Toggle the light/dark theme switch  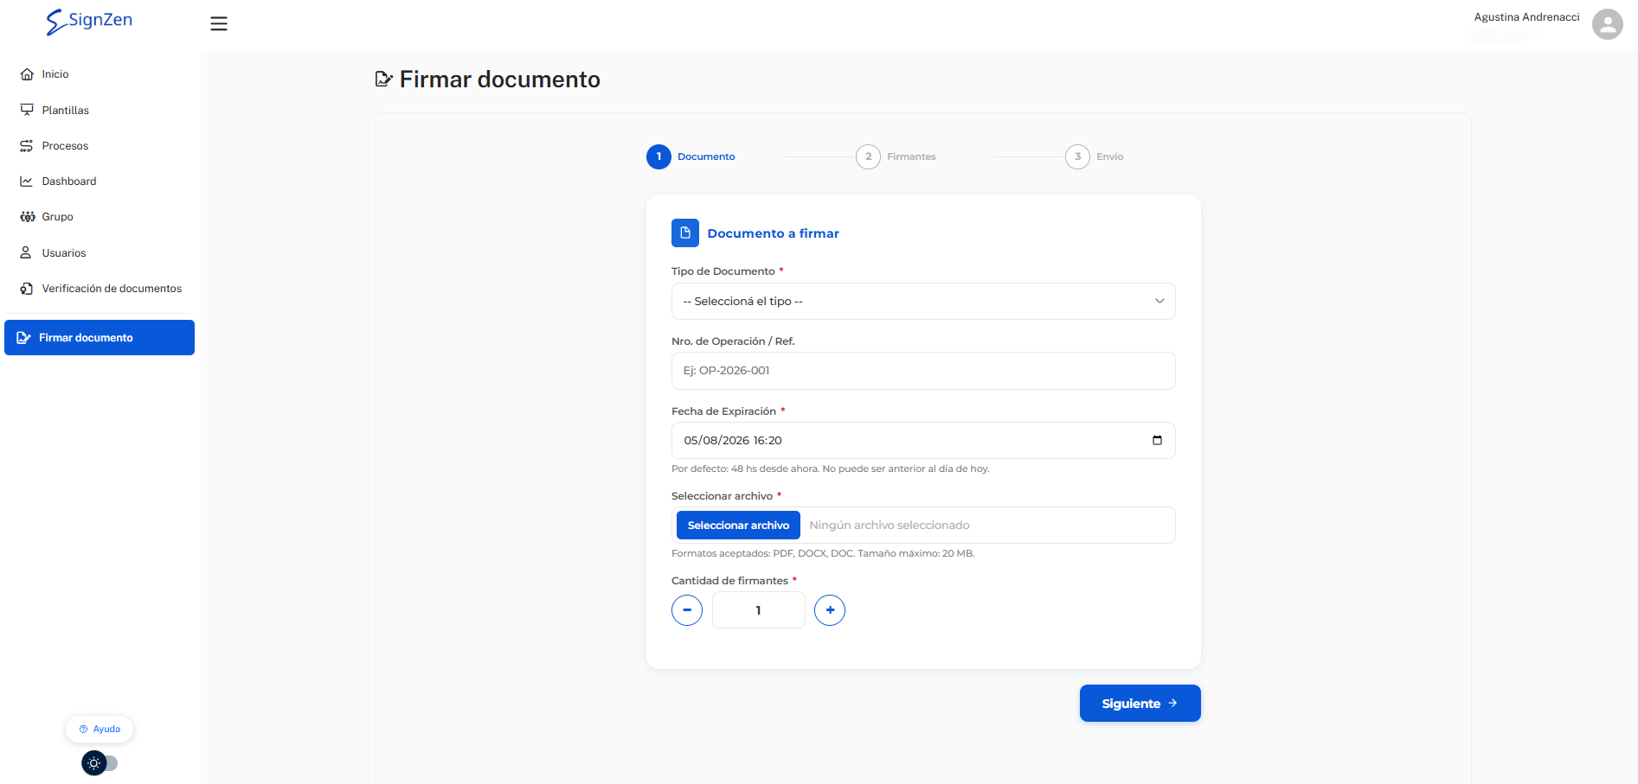click(100, 763)
